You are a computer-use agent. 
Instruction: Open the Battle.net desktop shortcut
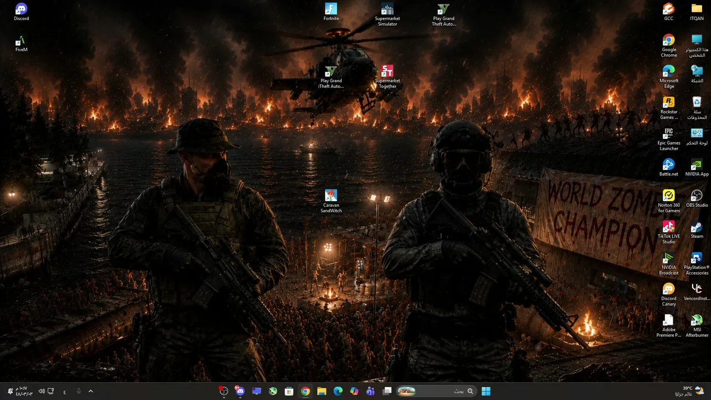[x=669, y=168]
